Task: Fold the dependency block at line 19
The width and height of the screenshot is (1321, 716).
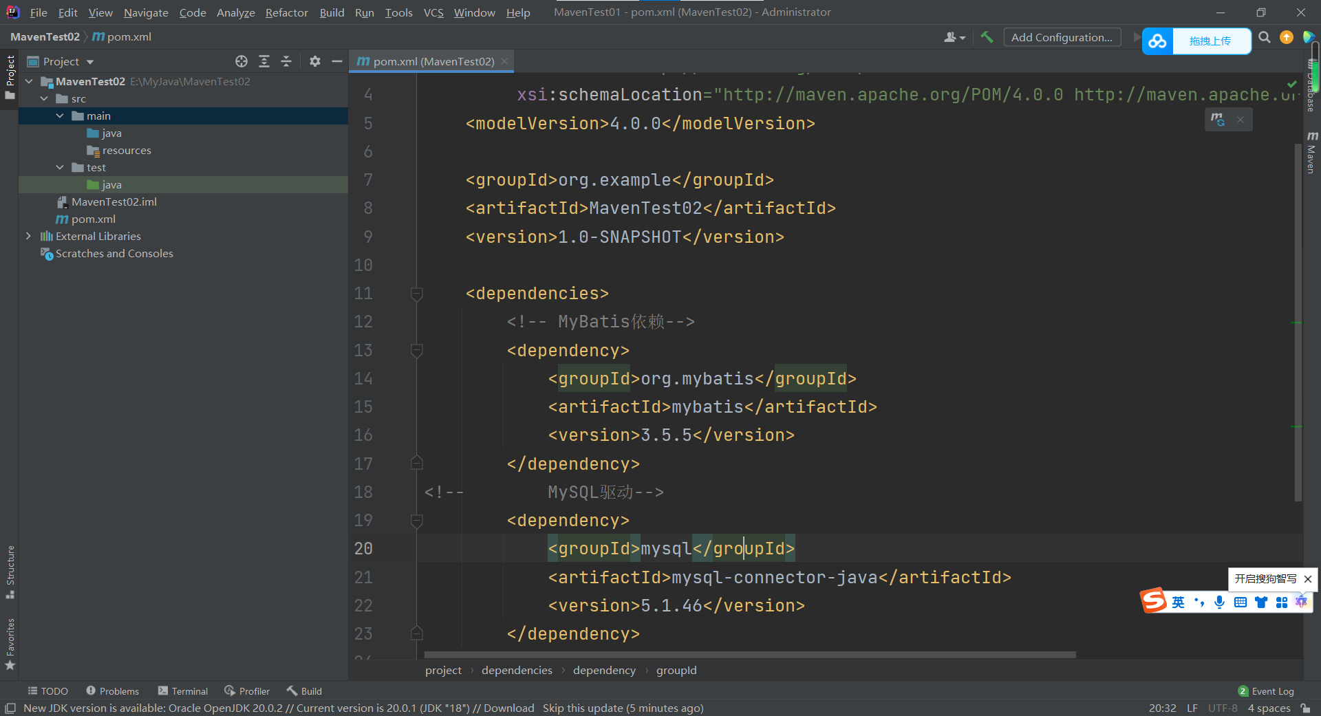Action: click(x=416, y=521)
